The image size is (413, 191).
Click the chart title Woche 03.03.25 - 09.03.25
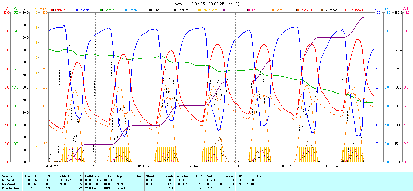(207, 4)
